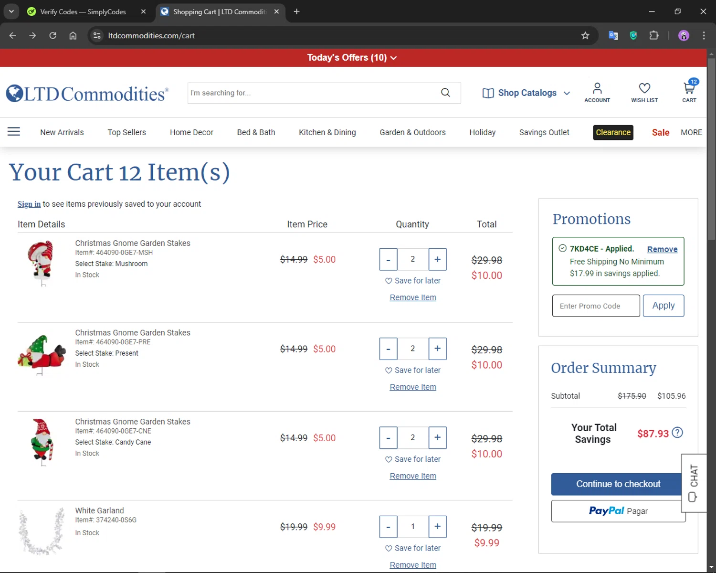The width and height of the screenshot is (716, 573).
Task: Open the Sale section
Action: [661, 132]
